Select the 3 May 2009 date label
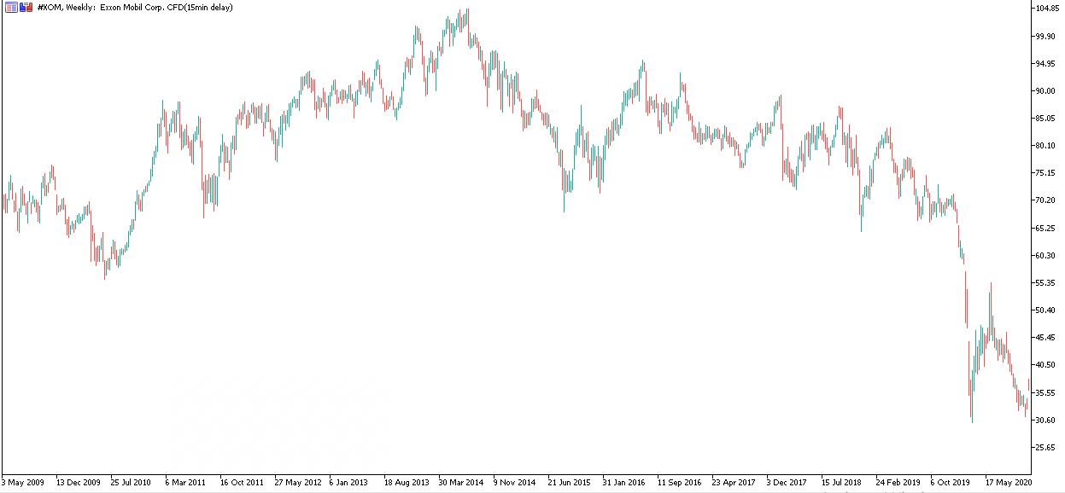This screenshot has width=1065, height=493. tap(23, 482)
